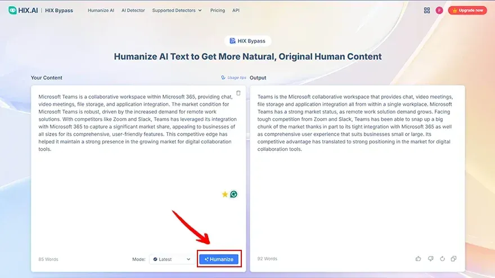
Task: Open the Mode dropdown showing Latest
Action: pyautogui.click(x=172, y=259)
